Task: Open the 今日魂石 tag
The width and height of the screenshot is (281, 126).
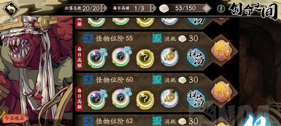Action: coord(15,118)
